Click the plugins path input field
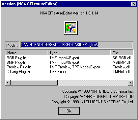Screen dimensions: 138x120 pos(76,45)
